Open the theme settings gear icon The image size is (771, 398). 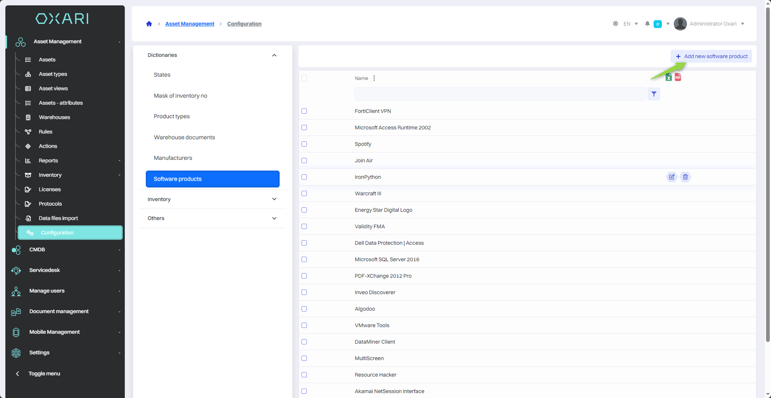coord(615,24)
